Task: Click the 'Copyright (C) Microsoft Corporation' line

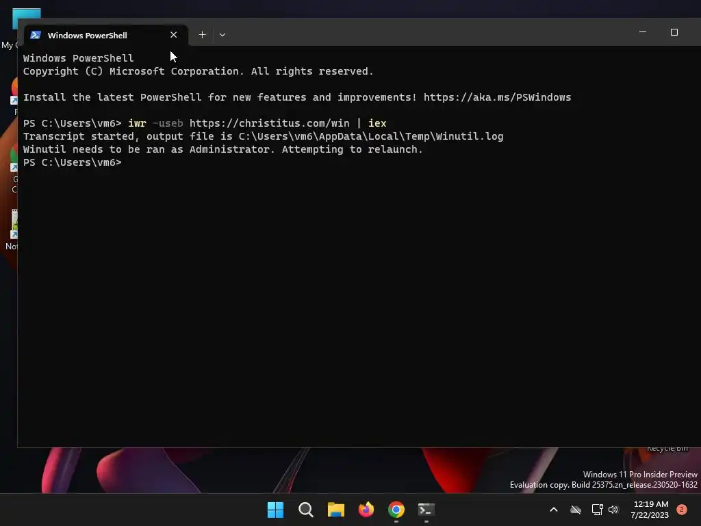Action: click(198, 71)
